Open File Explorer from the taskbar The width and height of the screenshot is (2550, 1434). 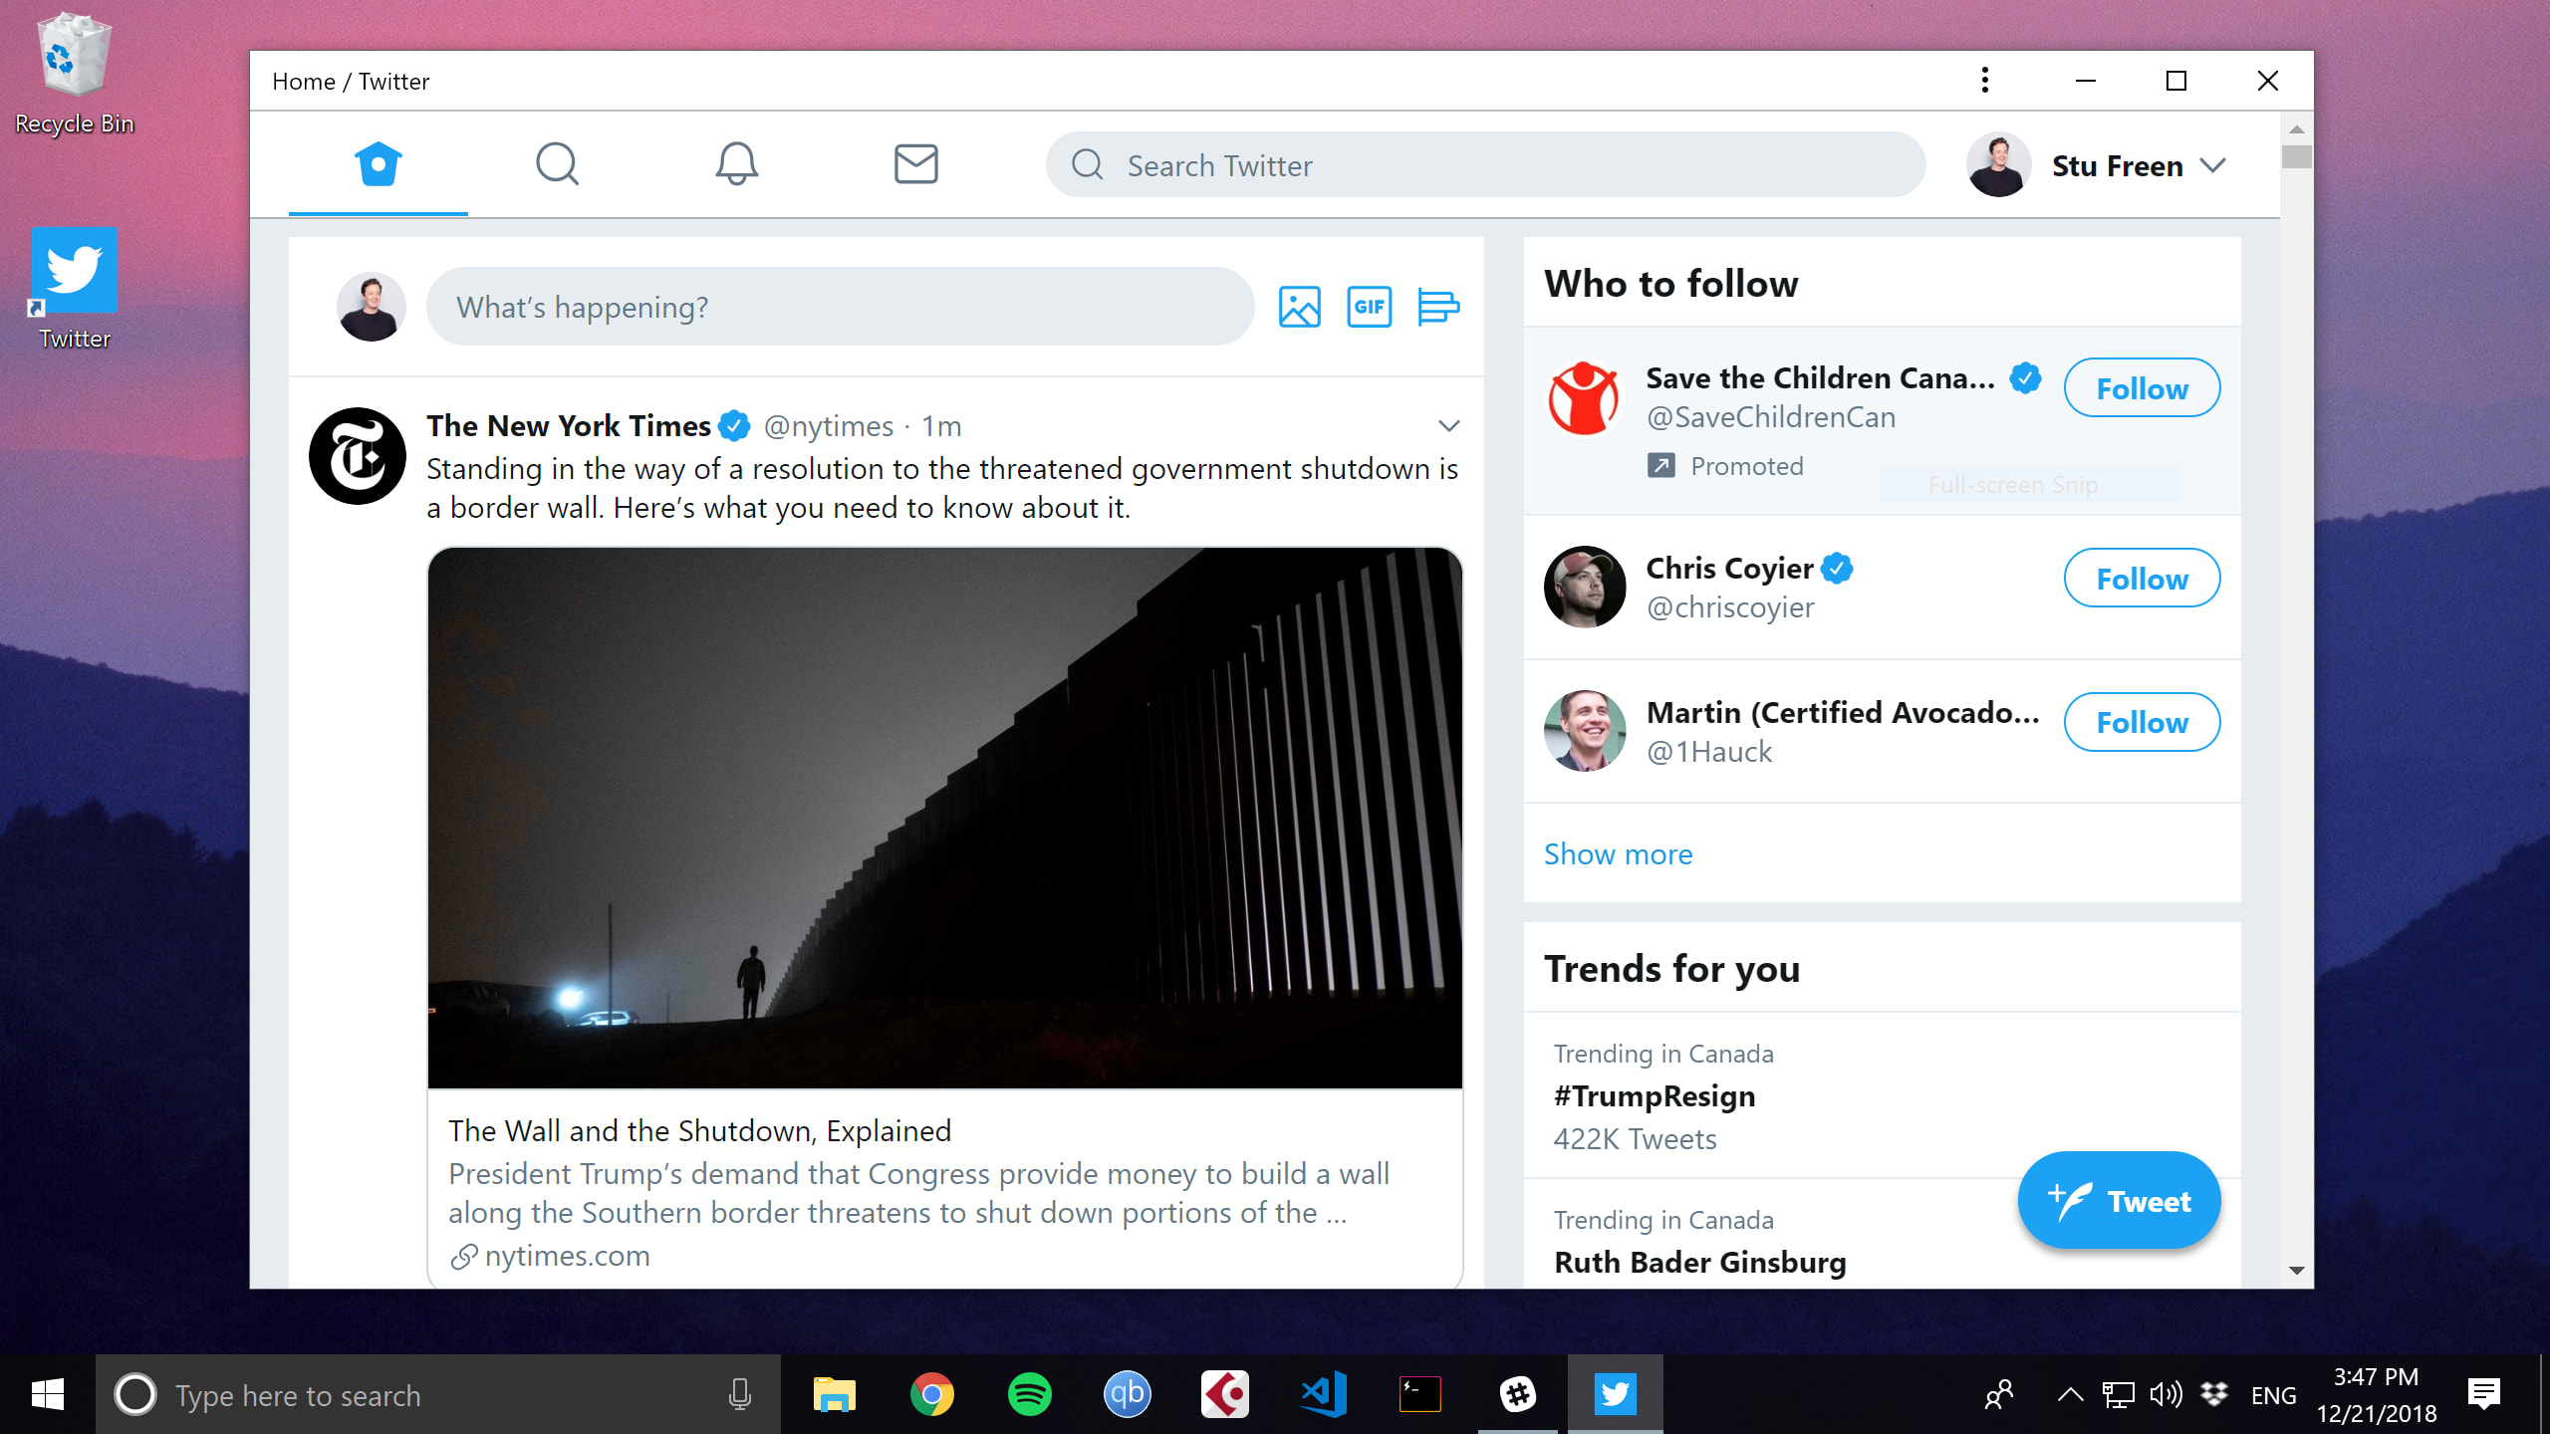(835, 1394)
